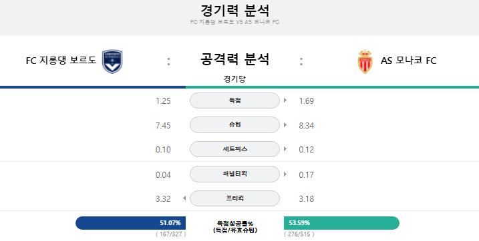Select the 세트피스 stat pill
Viewport: 479px width, 241px height.
point(234,149)
